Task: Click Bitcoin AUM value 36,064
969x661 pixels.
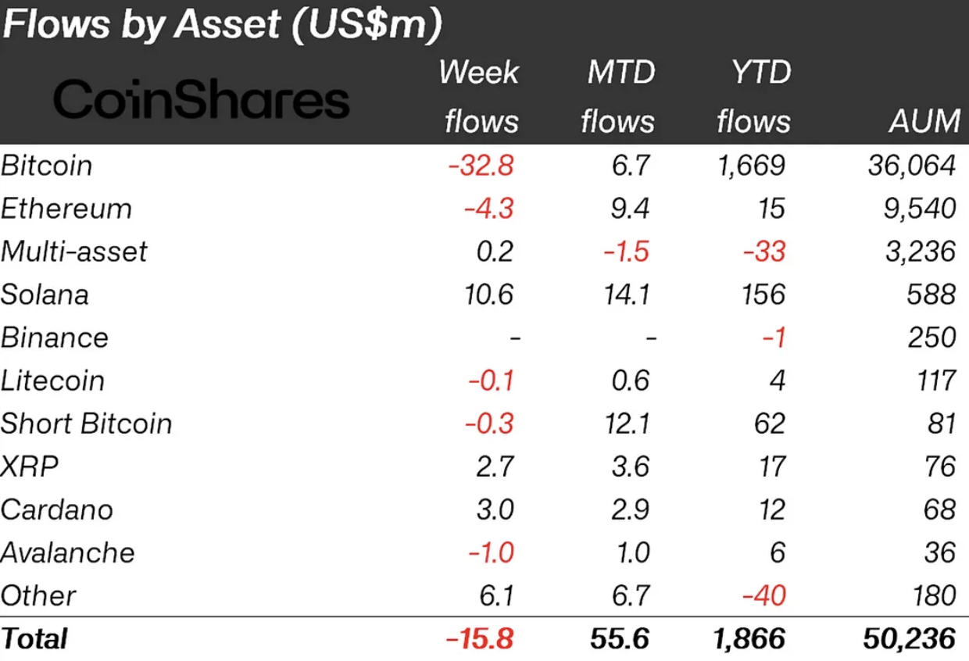Action: (912, 166)
